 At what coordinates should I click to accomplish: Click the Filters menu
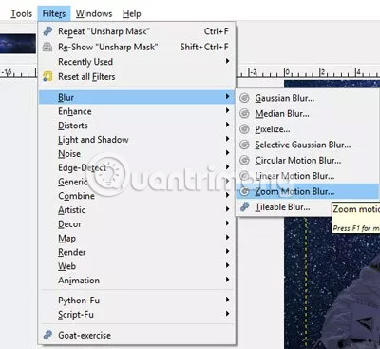54,13
